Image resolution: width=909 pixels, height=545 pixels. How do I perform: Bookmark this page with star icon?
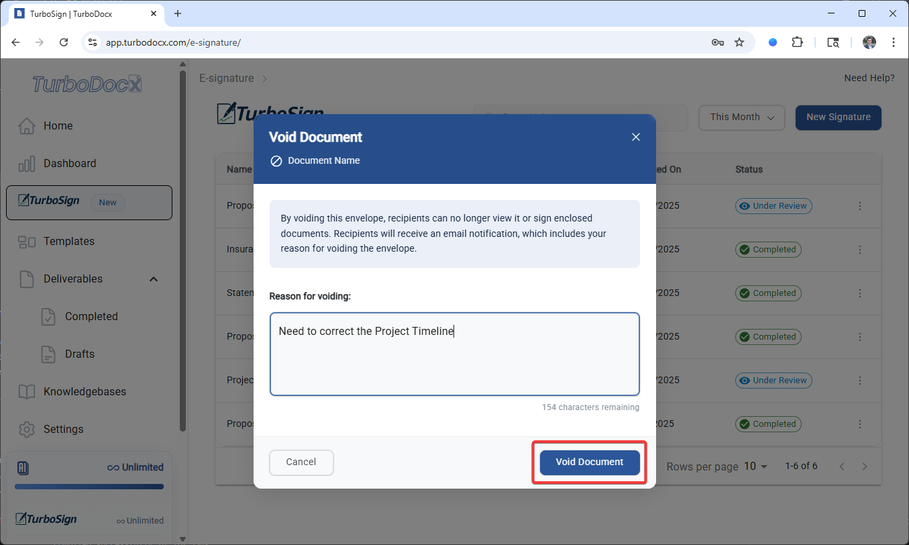click(739, 42)
